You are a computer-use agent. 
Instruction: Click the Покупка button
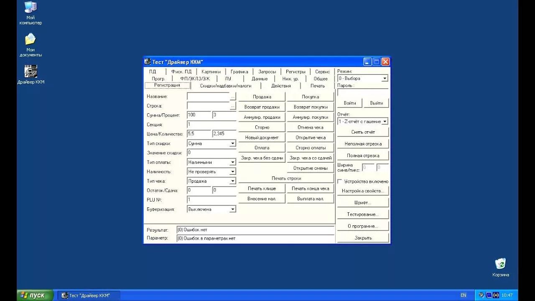tap(311, 97)
